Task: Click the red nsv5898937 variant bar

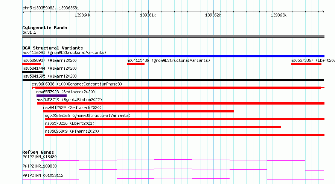Action: [x=32, y=64]
